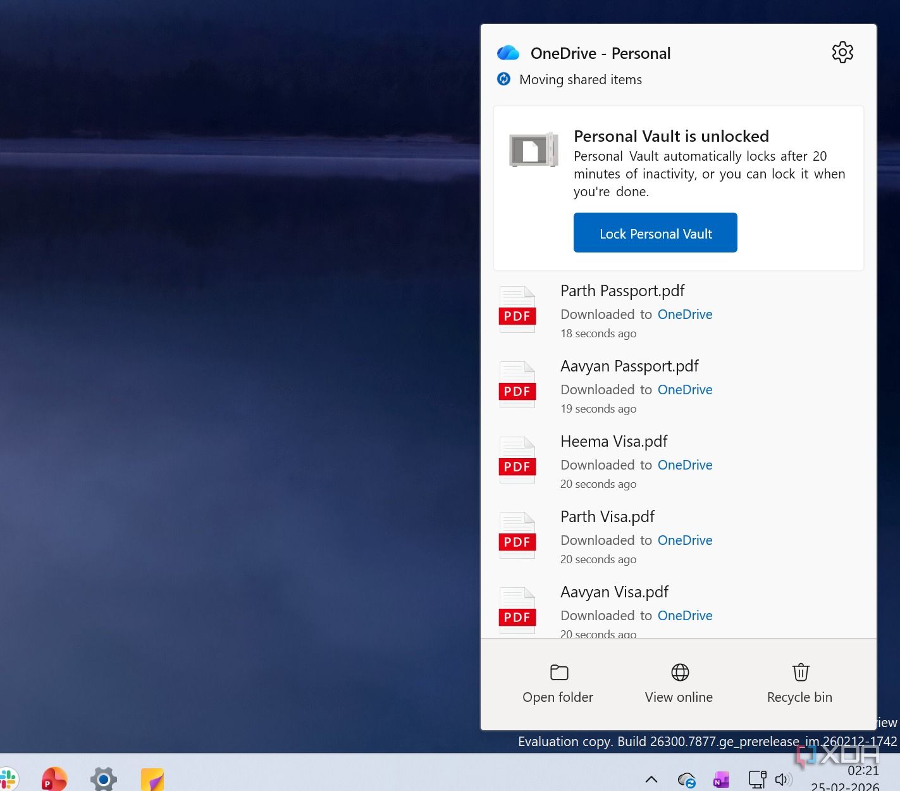Click the "OneDrive - Personal" title text
Screen dimensions: 900x791
coord(600,53)
